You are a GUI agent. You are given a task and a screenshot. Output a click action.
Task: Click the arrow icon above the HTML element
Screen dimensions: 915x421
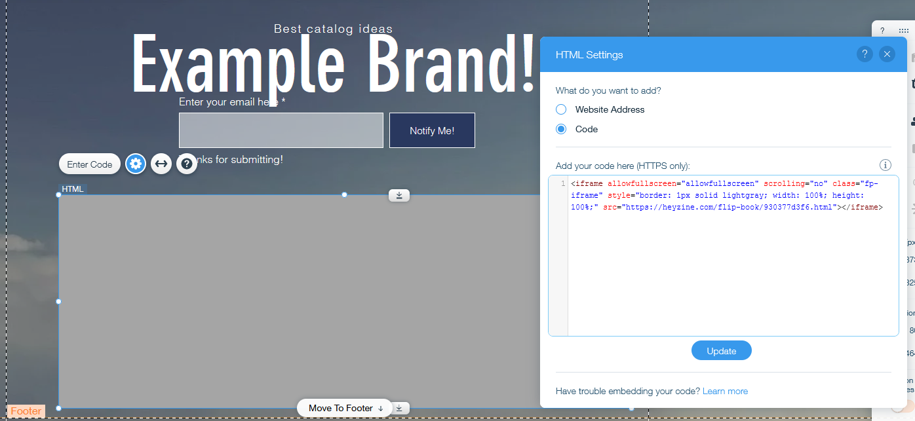[399, 195]
